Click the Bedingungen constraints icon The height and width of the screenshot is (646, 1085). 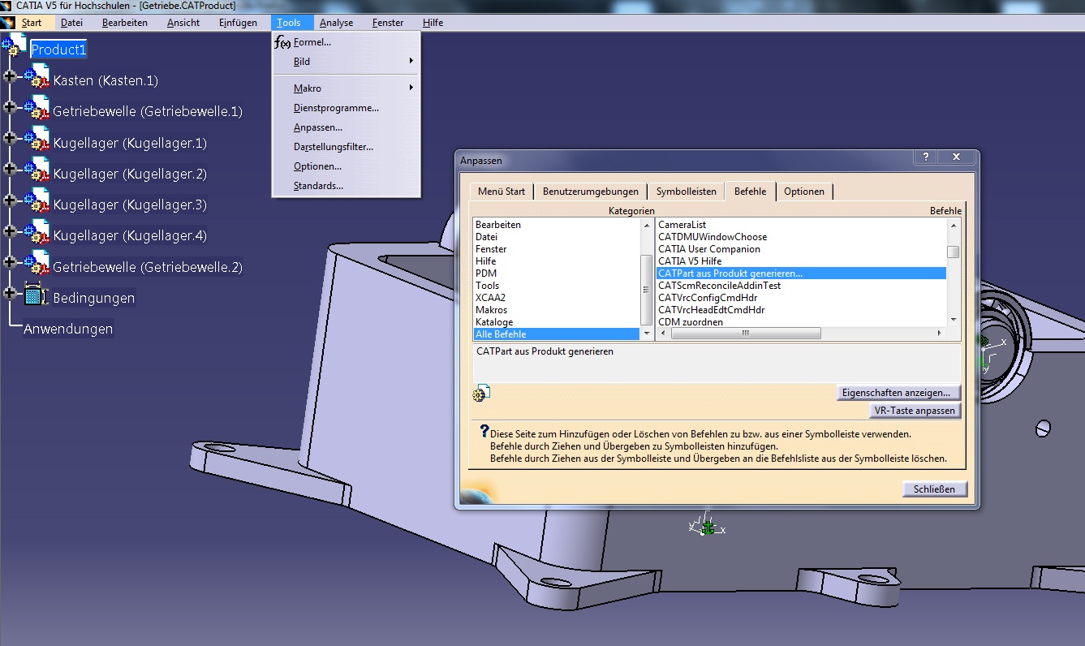click(x=37, y=295)
